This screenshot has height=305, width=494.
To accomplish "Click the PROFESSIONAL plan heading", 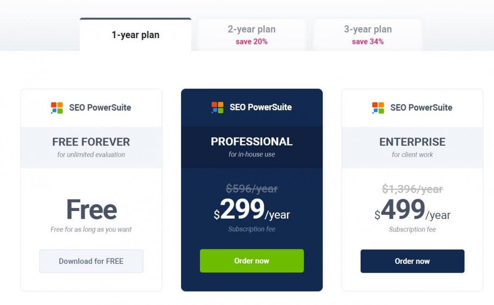I will [x=252, y=141].
